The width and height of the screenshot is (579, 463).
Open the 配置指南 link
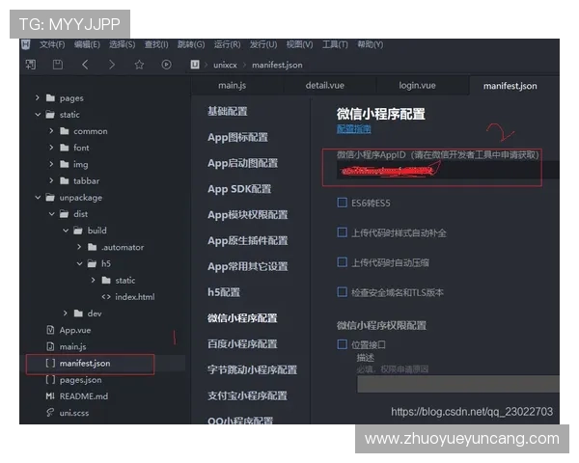point(354,129)
